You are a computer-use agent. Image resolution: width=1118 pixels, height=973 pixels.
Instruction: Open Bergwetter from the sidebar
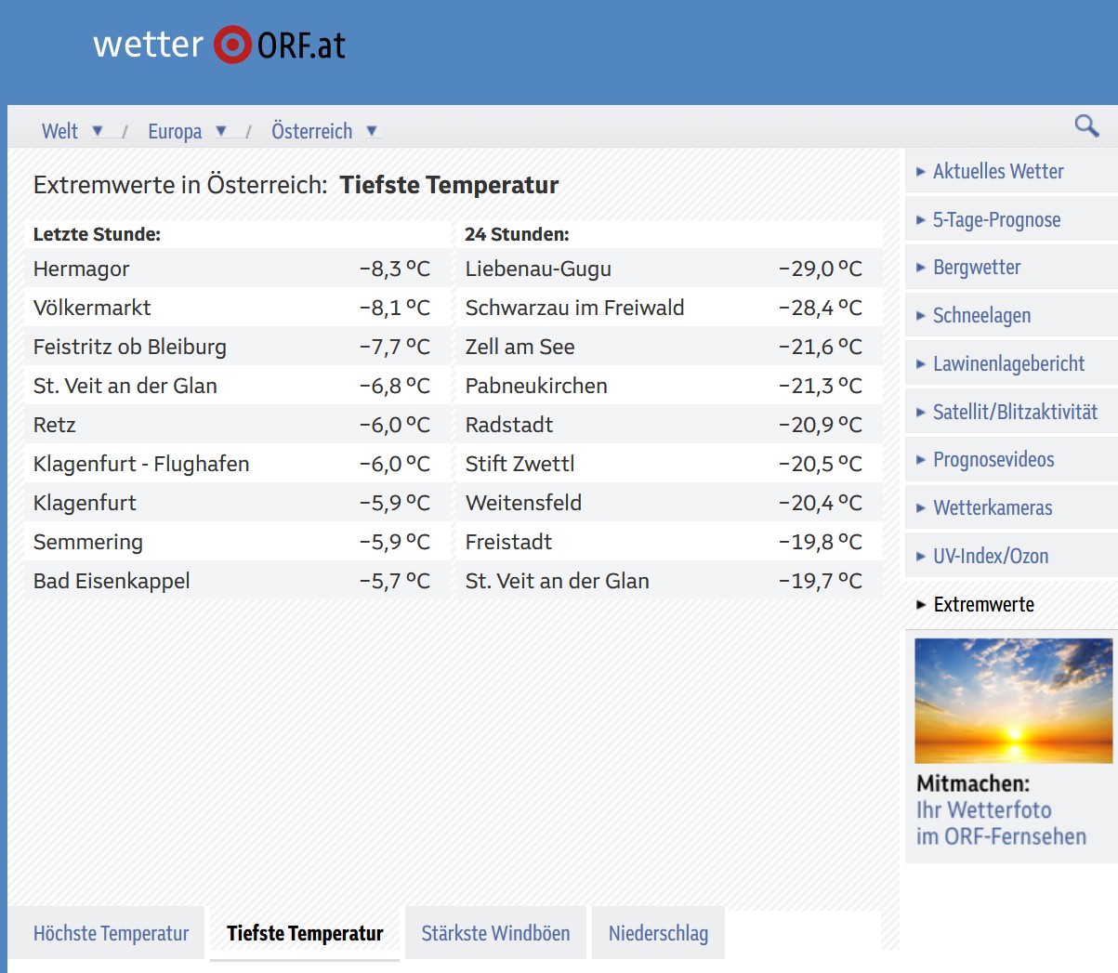click(x=978, y=267)
